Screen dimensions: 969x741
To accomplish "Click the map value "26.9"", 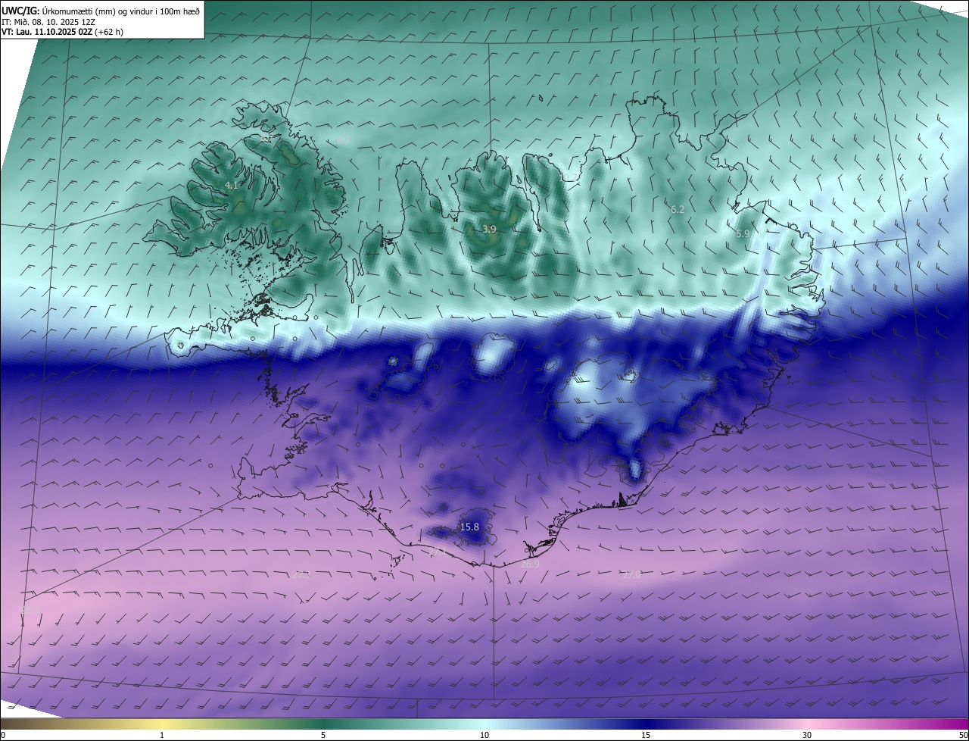I will (531, 564).
